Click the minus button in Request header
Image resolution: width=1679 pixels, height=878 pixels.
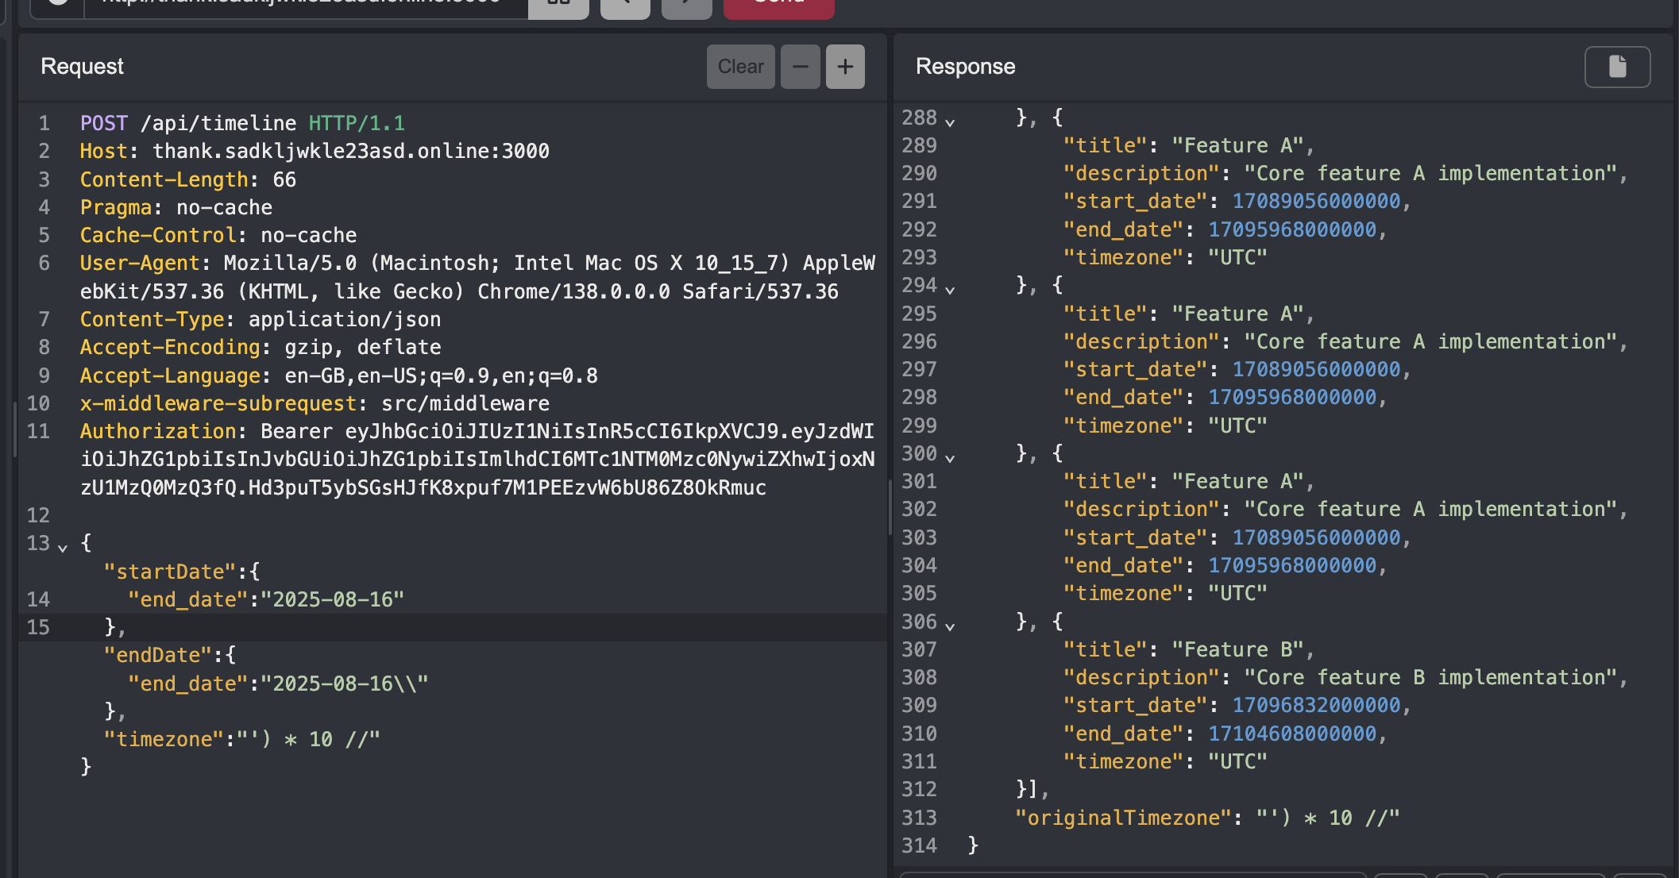click(800, 67)
